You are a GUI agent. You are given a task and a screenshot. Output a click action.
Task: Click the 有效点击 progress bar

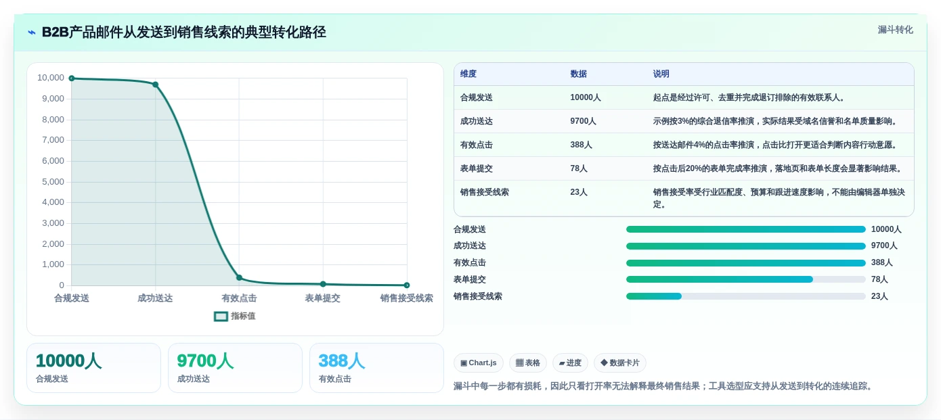pos(746,263)
